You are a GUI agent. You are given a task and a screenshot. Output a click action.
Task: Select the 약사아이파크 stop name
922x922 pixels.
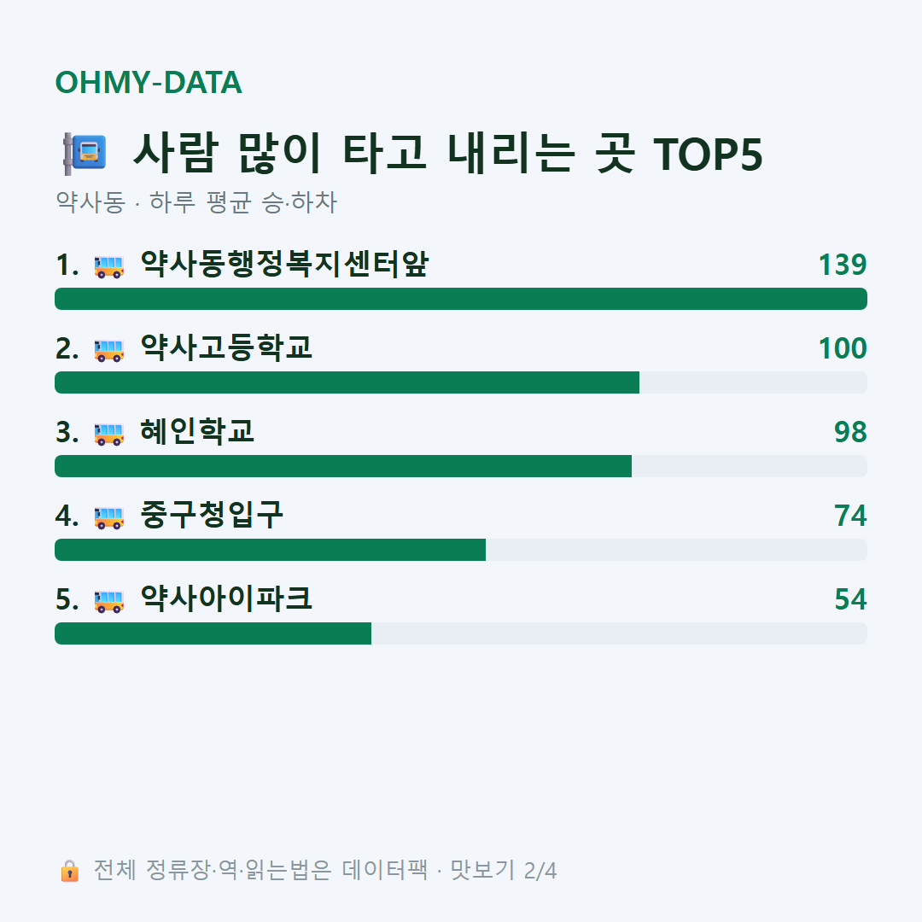pyautogui.click(x=225, y=598)
